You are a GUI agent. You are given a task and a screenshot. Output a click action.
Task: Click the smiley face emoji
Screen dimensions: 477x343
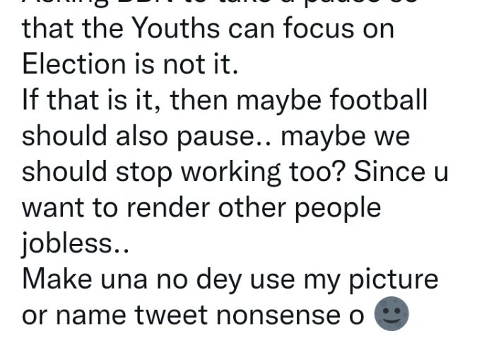393,315
